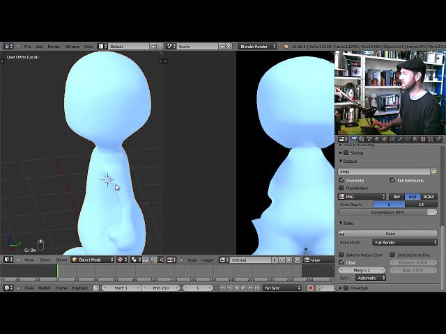
Task: Open Bake Mode Full Render dropdown
Action: coord(405,242)
